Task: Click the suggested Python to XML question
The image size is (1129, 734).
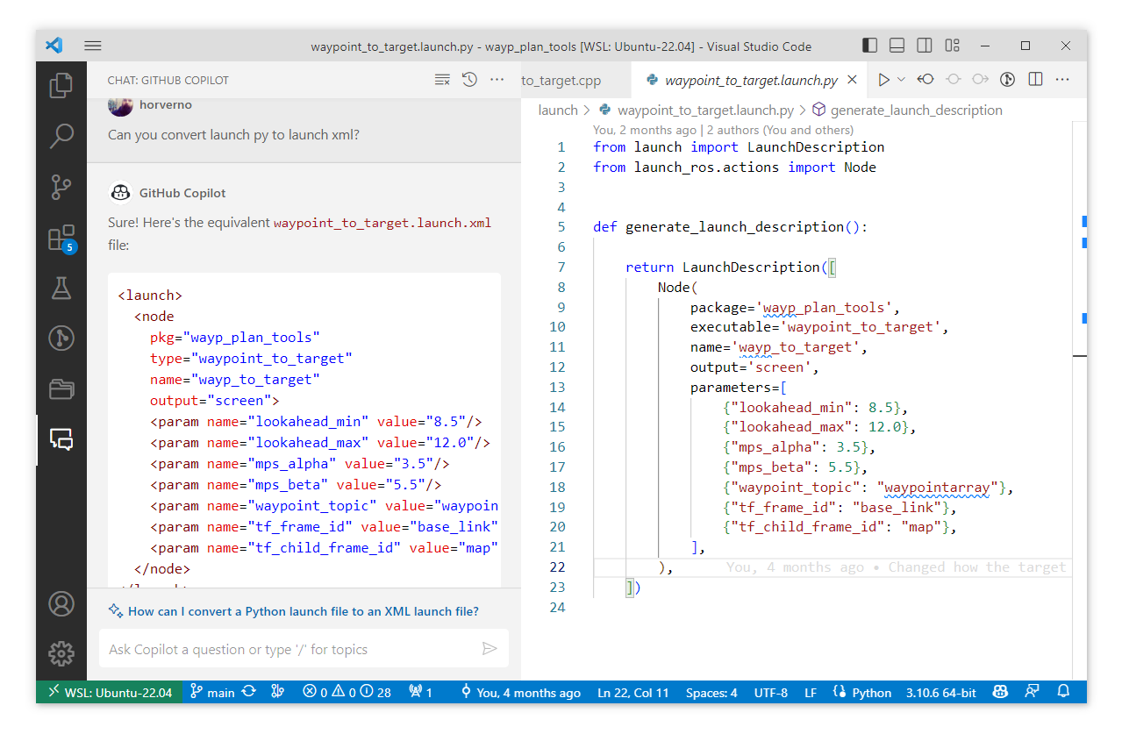Action: (x=303, y=611)
